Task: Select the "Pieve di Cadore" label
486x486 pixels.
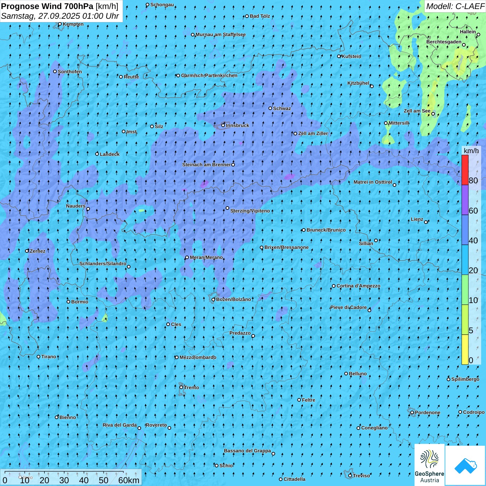Action: [x=349, y=308]
